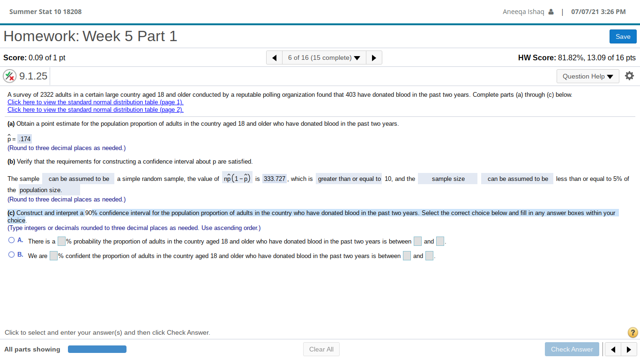Click the Summer Stat 10 18208 course title

pyautogui.click(x=45, y=12)
